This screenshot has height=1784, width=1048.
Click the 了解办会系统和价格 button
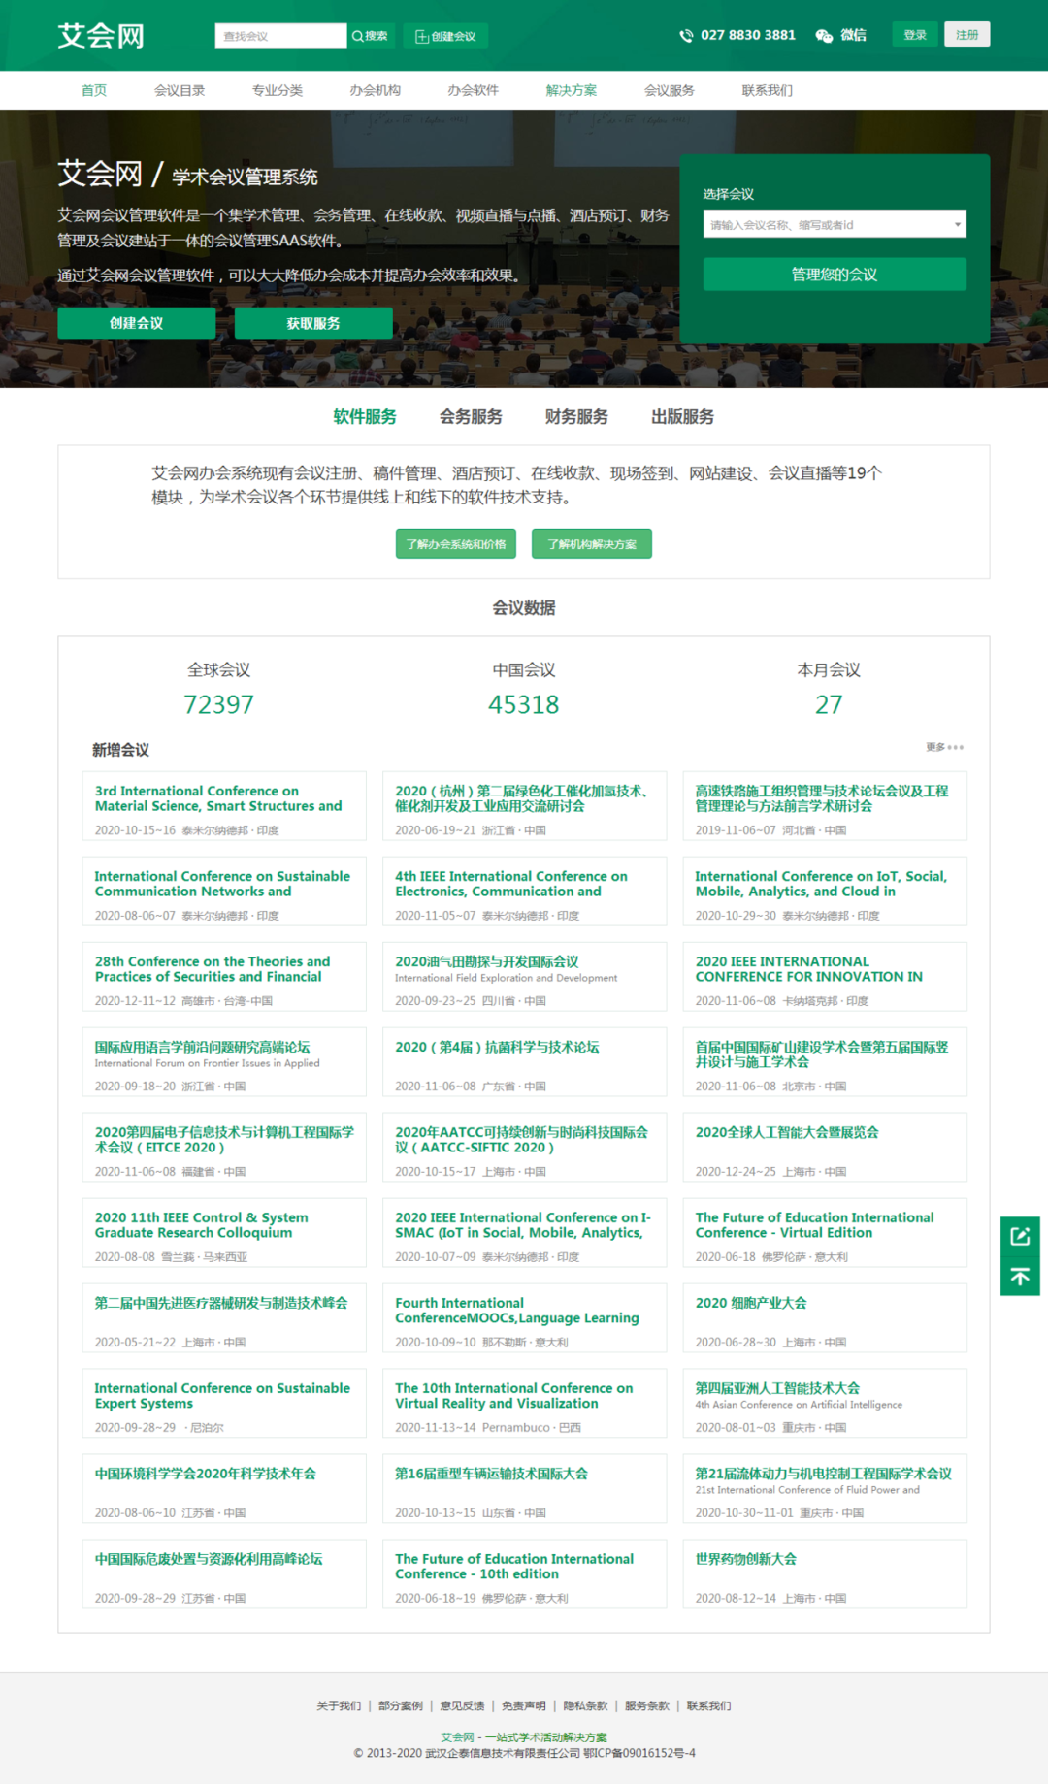456,544
